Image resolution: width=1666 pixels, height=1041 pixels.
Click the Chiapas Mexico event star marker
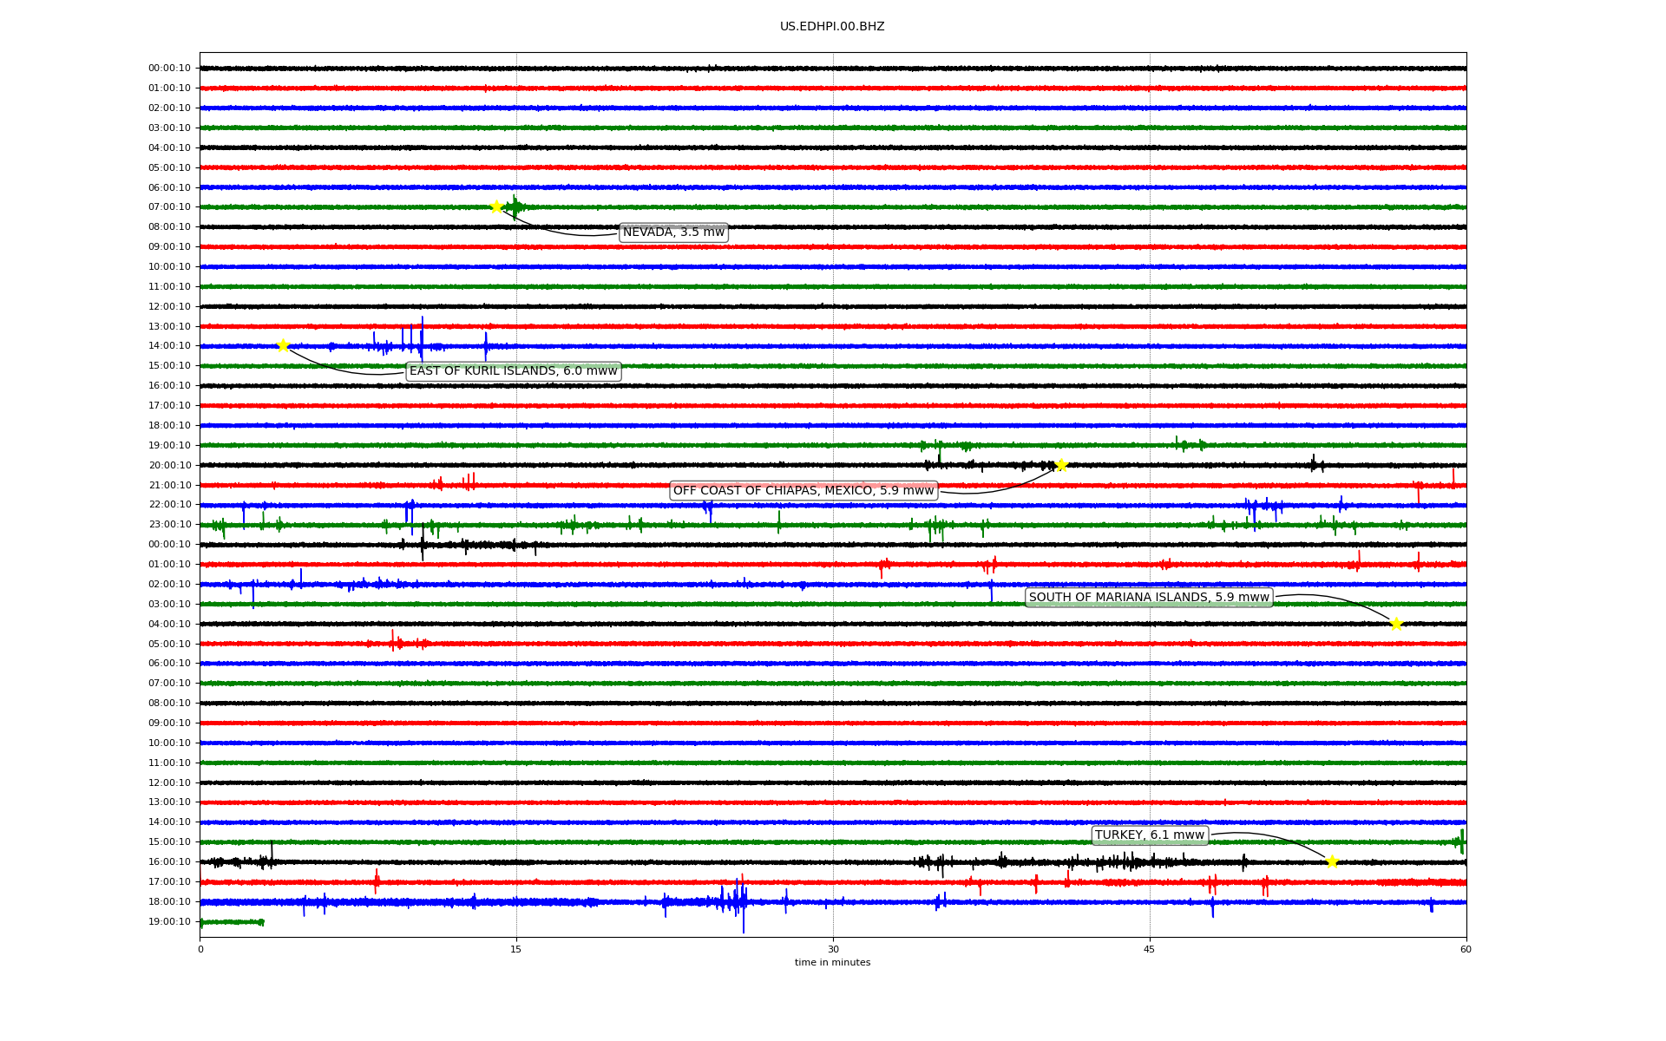[x=1061, y=465]
